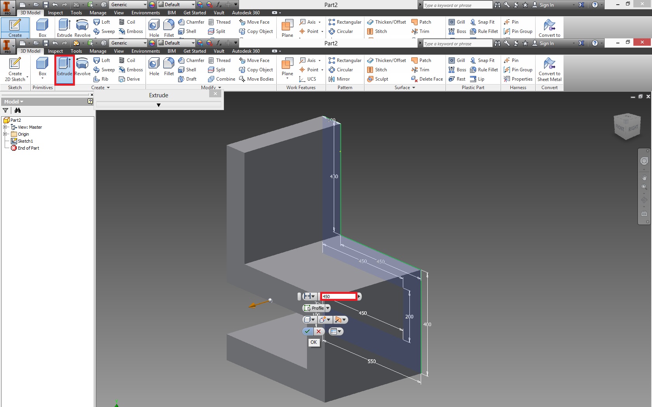Select the Fillet tool
652x407 pixels.
(x=168, y=66)
